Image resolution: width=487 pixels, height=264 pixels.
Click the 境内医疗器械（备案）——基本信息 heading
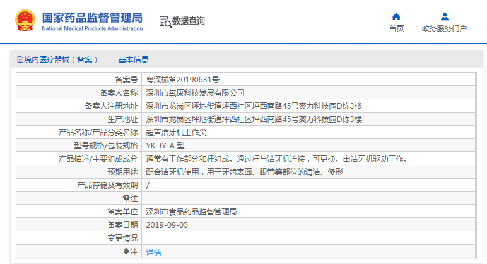click(86, 60)
